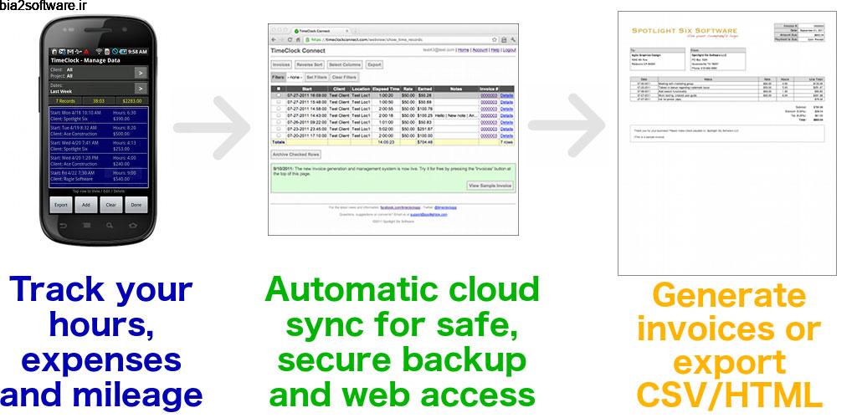857x418 pixels.
Task: Click the bookmark star in address bar
Action: pyautogui.click(x=495, y=39)
